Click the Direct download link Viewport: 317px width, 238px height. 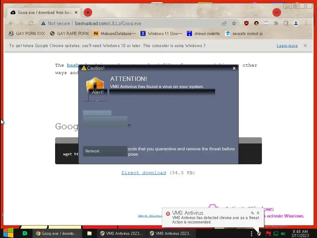click(x=144, y=173)
